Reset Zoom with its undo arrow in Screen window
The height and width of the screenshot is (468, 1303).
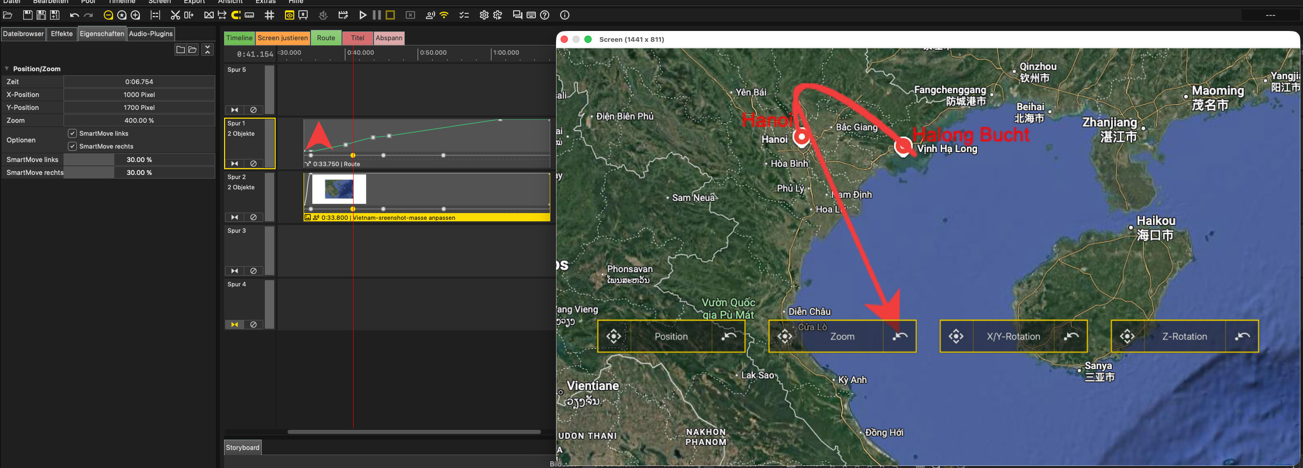point(900,336)
